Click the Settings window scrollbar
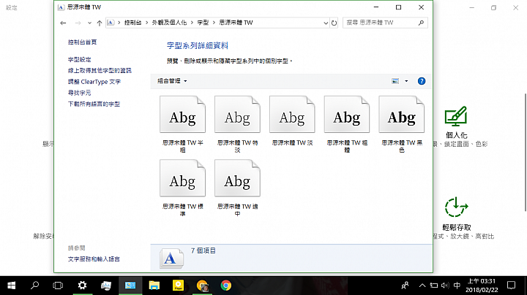This screenshot has width=527, height=295. pos(526,153)
